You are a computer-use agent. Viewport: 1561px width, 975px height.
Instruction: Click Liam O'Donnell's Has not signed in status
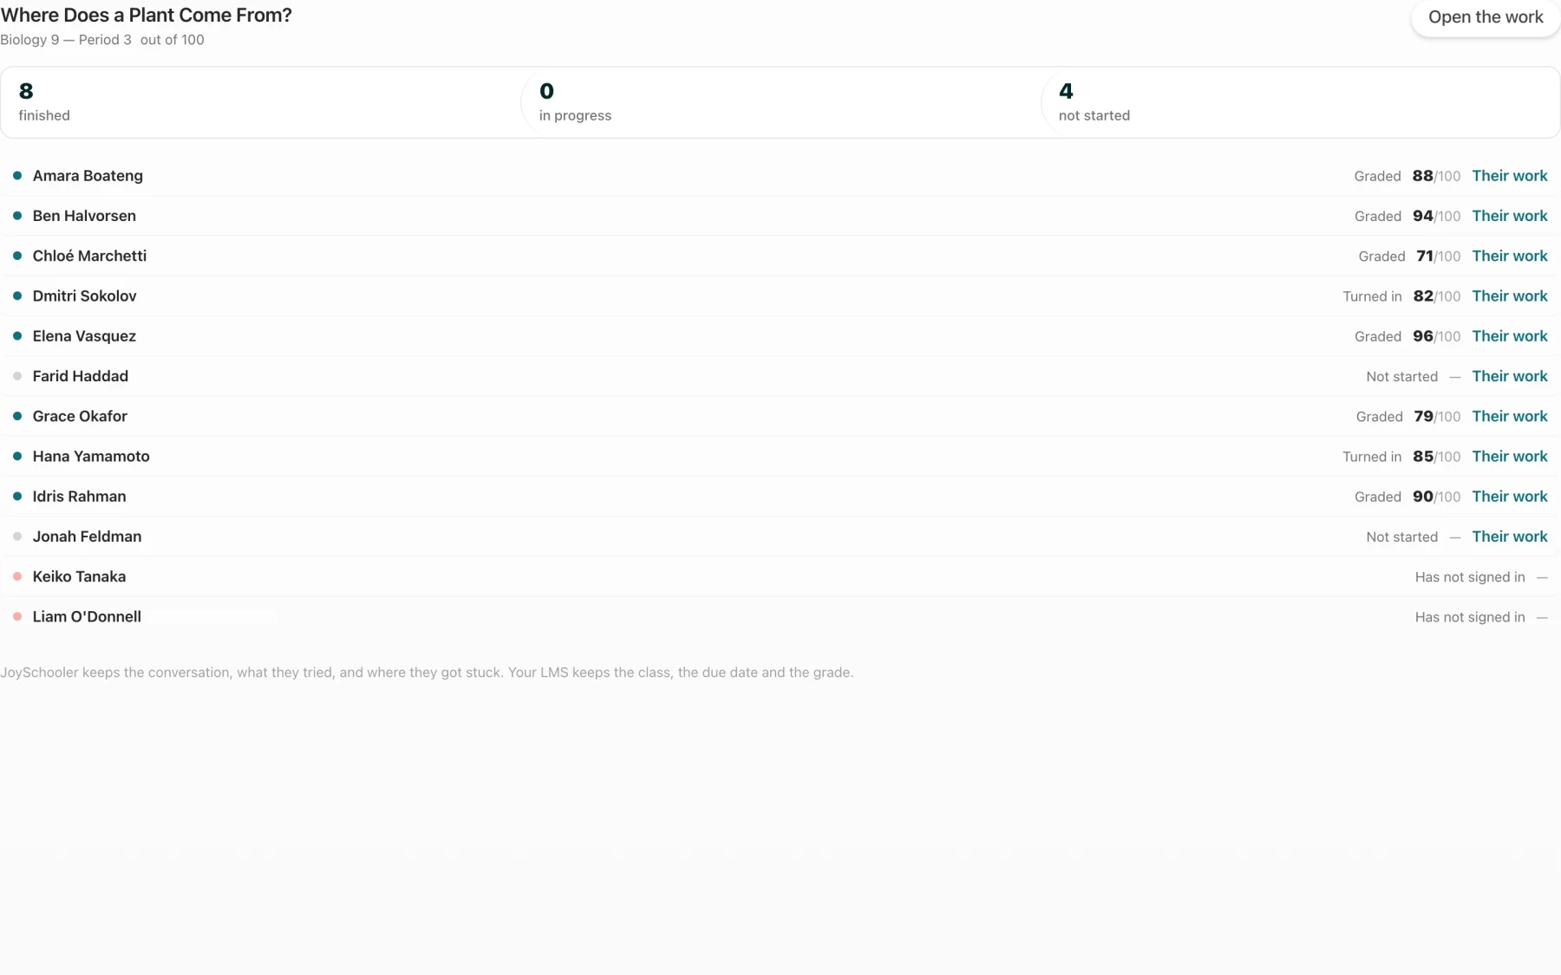click(x=1470, y=617)
